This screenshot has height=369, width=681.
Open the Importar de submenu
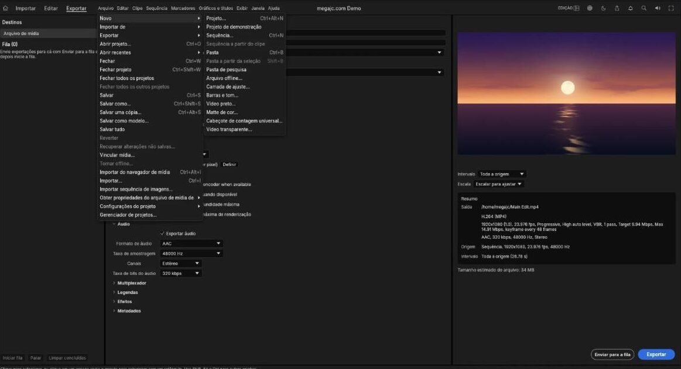click(x=150, y=27)
